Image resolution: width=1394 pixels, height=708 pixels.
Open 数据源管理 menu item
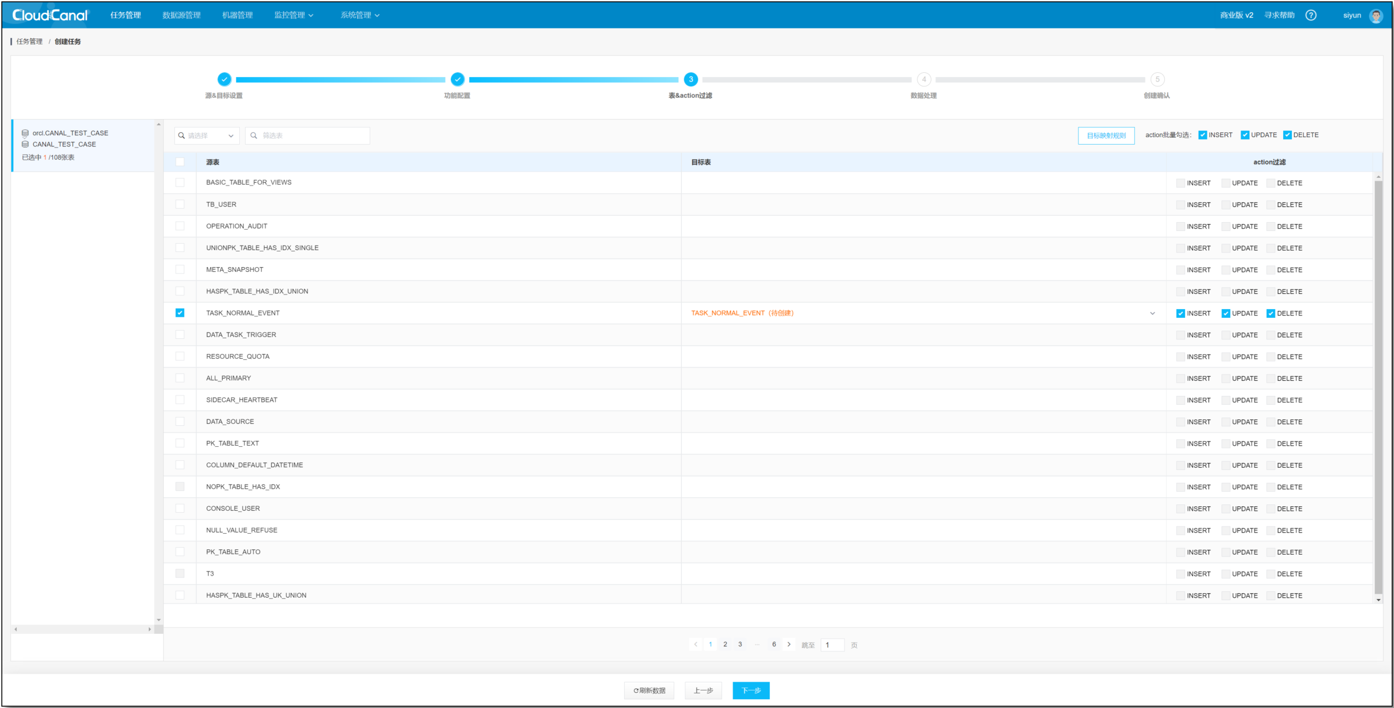(181, 15)
